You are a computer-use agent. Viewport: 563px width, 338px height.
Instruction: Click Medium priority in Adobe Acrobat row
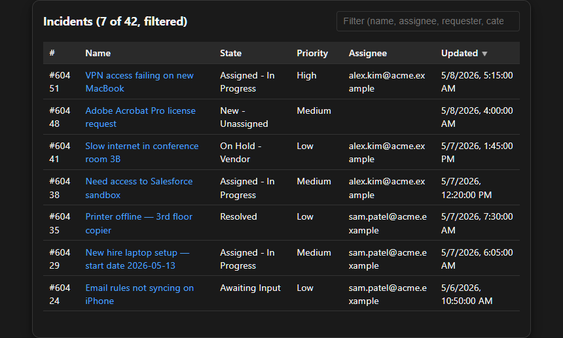(314, 110)
